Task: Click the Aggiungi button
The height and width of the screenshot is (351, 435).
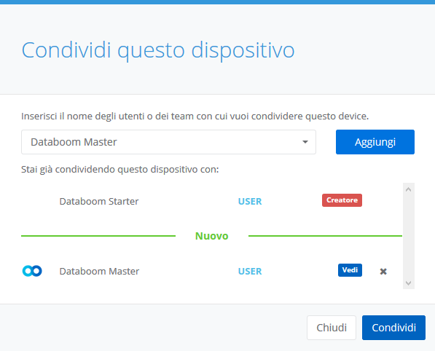Action: click(x=375, y=142)
